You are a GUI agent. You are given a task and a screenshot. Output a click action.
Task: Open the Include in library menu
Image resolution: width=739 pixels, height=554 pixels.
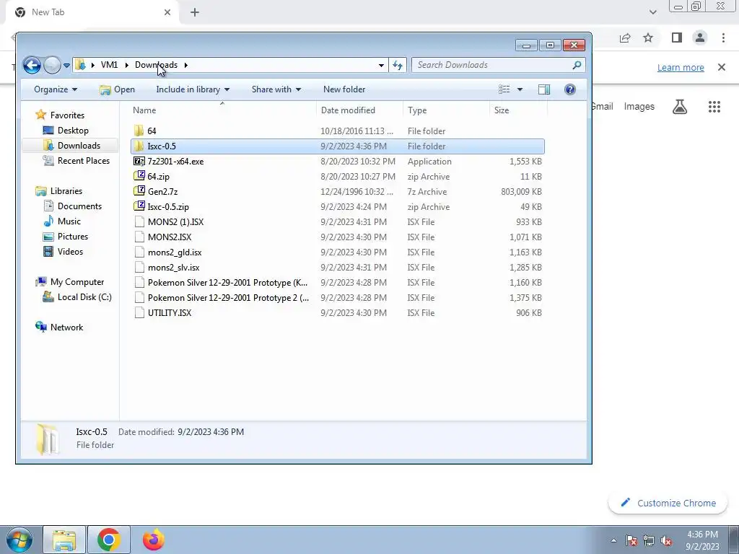click(193, 89)
